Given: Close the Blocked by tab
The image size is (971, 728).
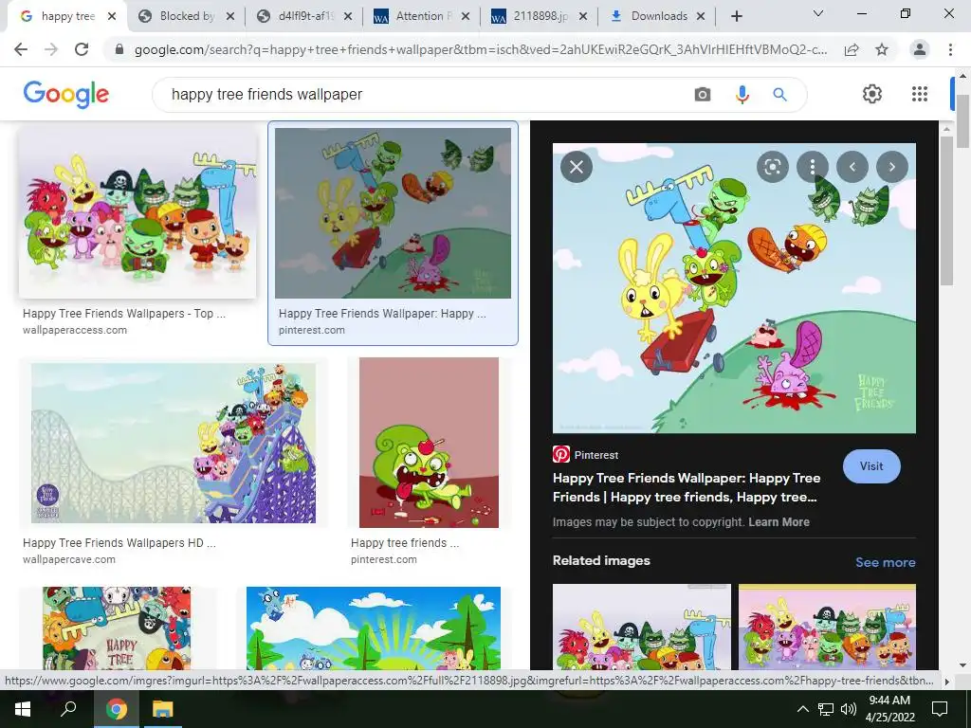Looking at the screenshot, I should point(230,17).
